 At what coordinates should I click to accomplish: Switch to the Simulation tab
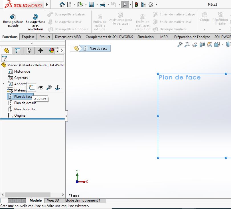pos(145,37)
